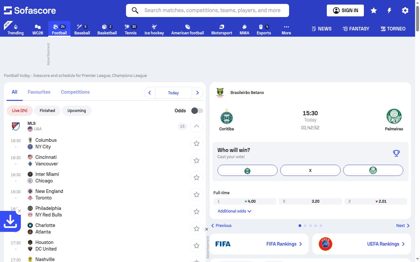Switch to the Baseball tab
The height and width of the screenshot is (262, 420).
tap(82, 29)
